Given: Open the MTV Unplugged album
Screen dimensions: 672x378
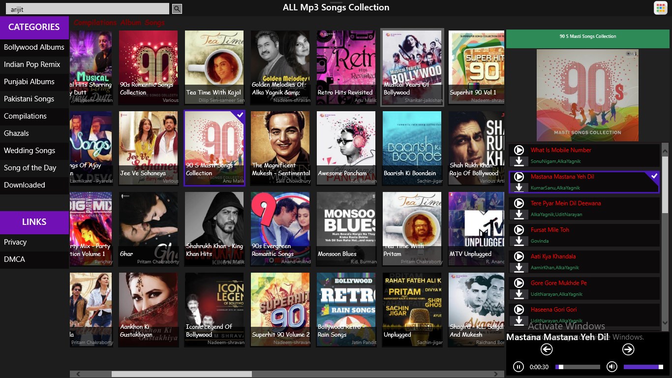Looking at the screenshot, I should coord(477,229).
